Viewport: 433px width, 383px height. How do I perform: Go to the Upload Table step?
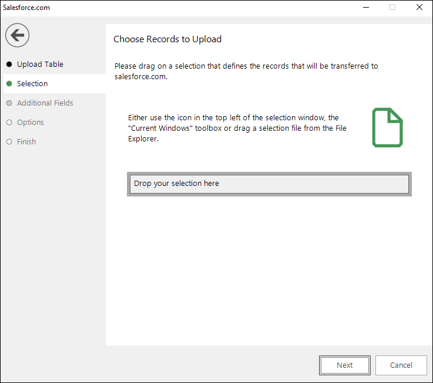(x=40, y=65)
